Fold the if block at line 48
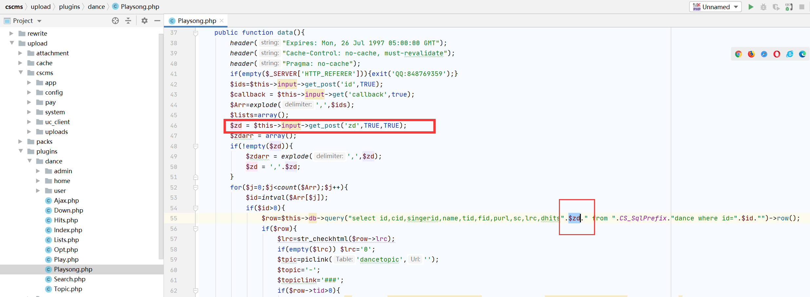 tap(196, 146)
